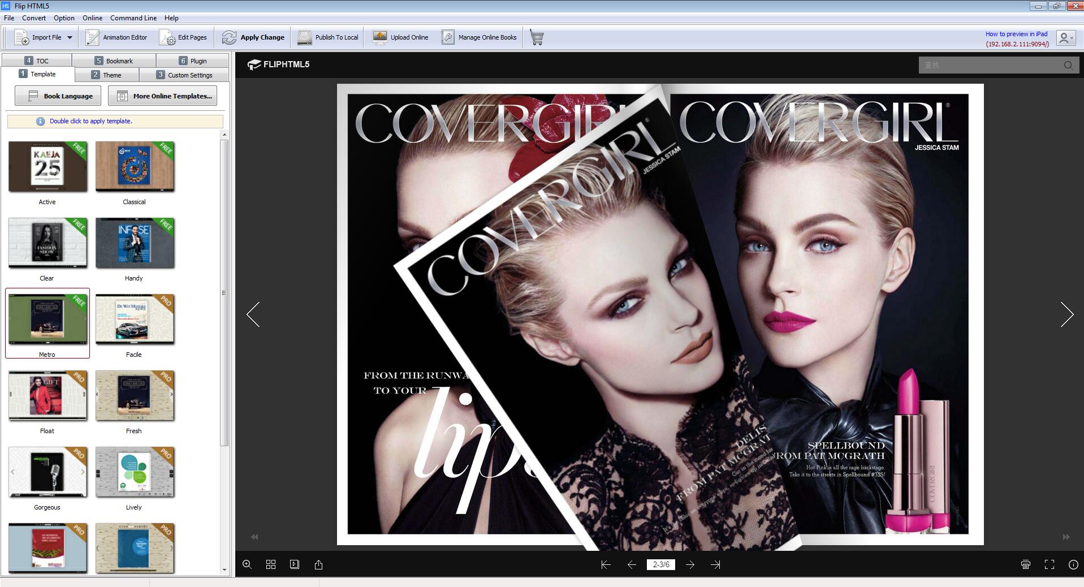The height and width of the screenshot is (587, 1084).
Task: Enter fullscreen mode in the book preview
Action: (x=1049, y=564)
